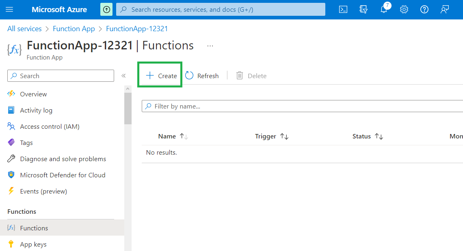
Task: Click the Delete toolbar button
Action: tap(251, 76)
